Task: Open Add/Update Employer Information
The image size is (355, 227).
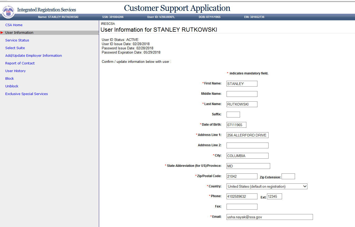Action: coord(34,56)
